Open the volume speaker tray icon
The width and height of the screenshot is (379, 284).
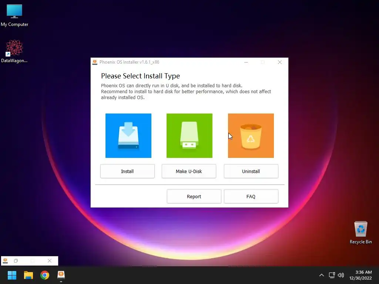[341, 275]
